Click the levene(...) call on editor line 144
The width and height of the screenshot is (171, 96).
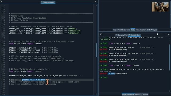(37, 75)
